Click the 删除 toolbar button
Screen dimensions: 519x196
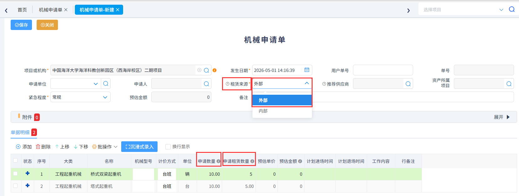(x=43, y=147)
